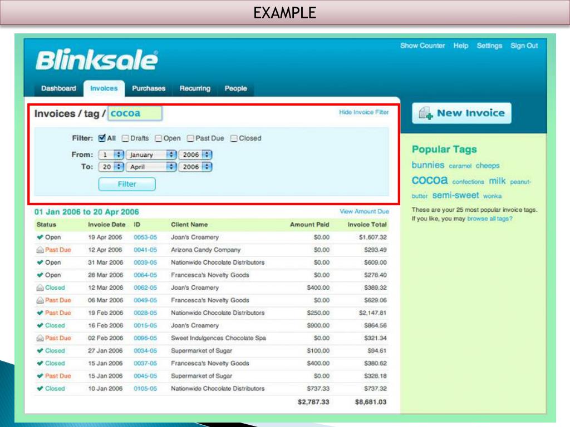The width and height of the screenshot is (570, 427).
Task: Click the checkmark icon on invoice 0034-05 row
Action: pos(40,351)
